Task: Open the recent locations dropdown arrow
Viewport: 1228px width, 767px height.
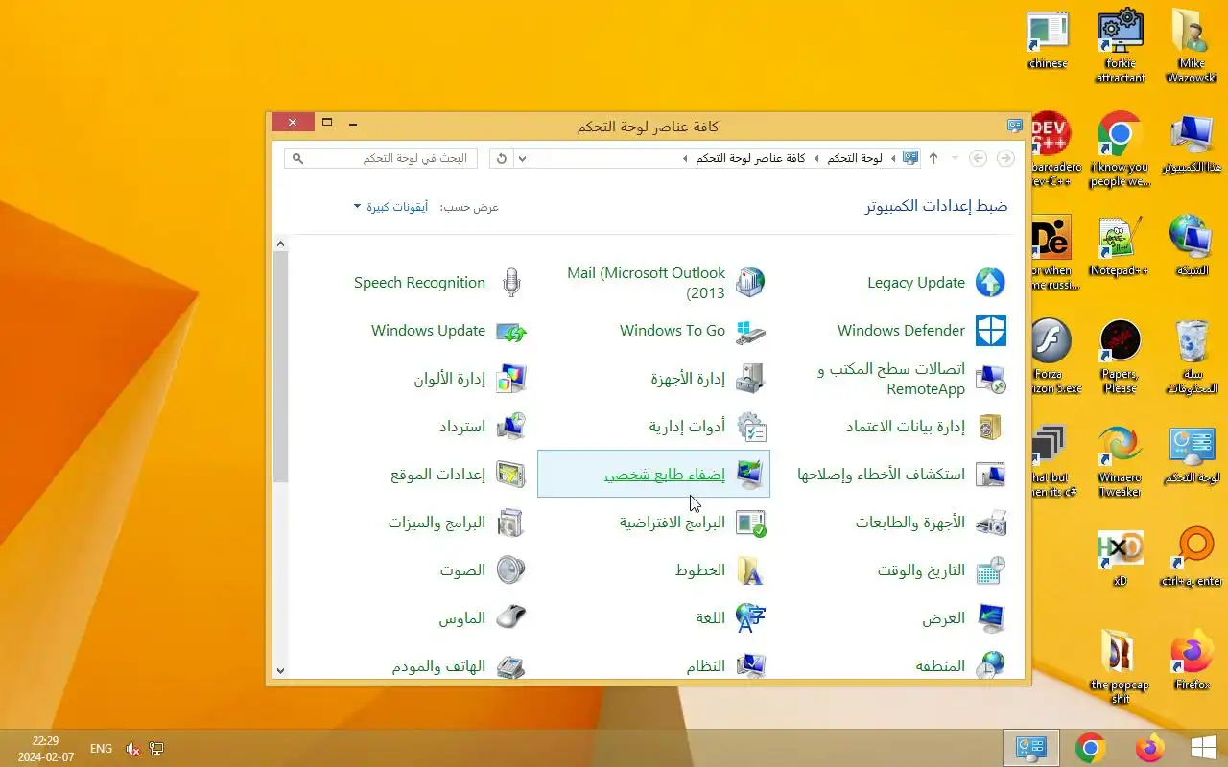Action: coord(955,158)
